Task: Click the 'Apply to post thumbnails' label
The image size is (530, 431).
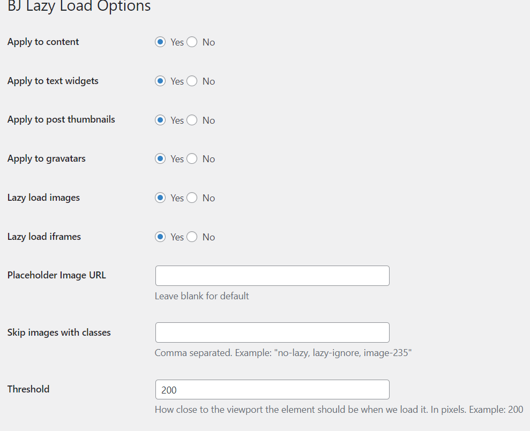Action: click(x=61, y=119)
